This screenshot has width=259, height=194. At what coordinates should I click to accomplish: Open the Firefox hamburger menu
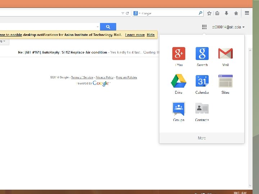tap(247, 13)
